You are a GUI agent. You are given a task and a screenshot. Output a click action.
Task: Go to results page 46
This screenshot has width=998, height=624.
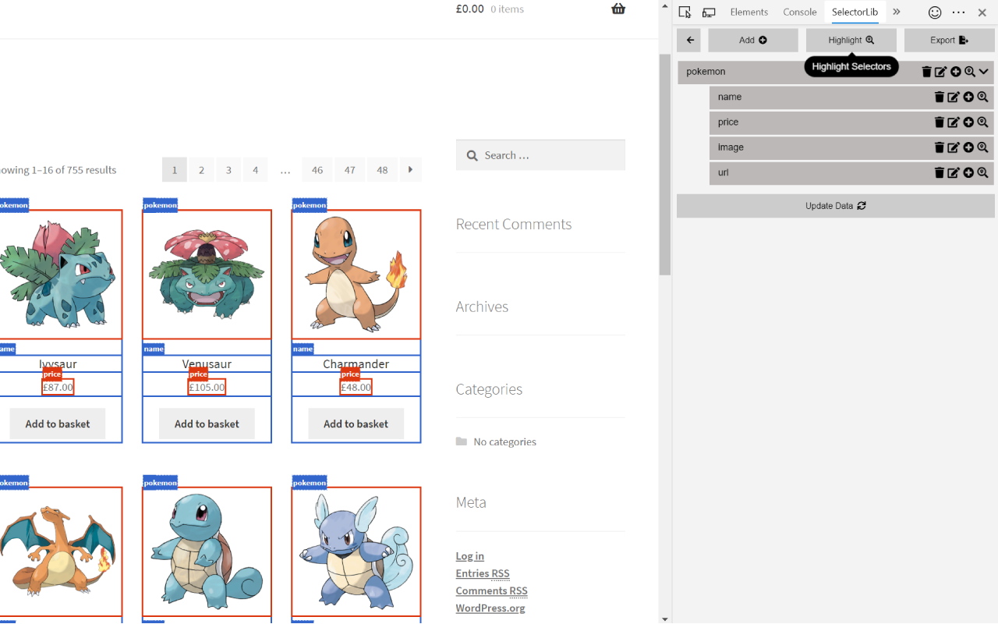(317, 170)
